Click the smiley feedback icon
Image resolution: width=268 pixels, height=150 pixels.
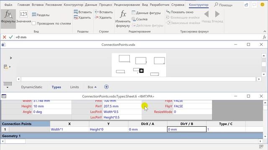(x=262, y=5)
